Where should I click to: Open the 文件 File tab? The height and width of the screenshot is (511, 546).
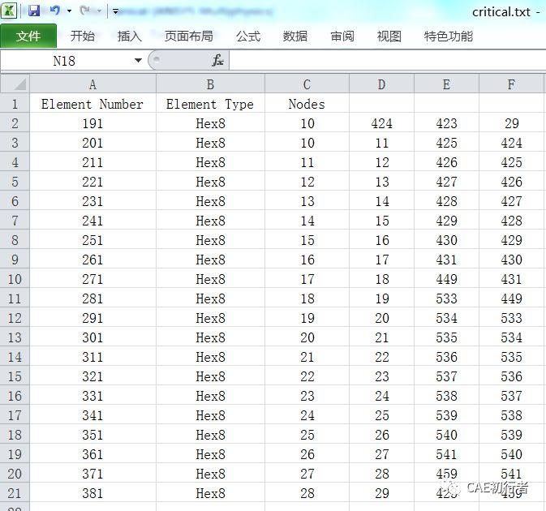pyautogui.click(x=28, y=36)
